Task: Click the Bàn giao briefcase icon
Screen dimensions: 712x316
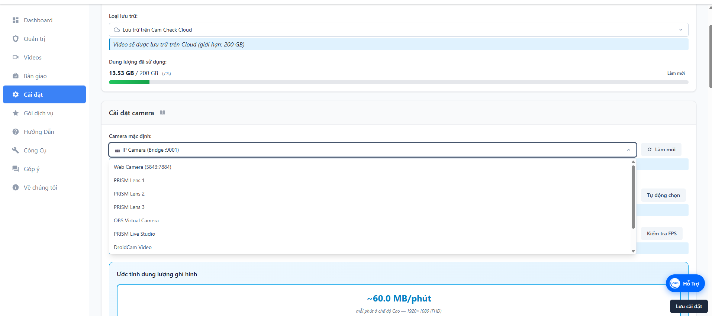Action: point(16,76)
